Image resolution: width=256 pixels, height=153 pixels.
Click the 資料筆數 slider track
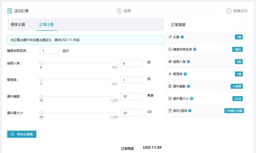click(x=77, y=96)
